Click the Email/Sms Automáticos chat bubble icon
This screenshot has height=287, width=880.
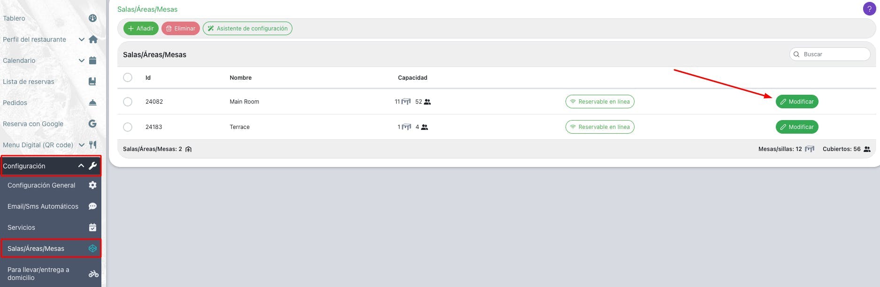(92, 206)
